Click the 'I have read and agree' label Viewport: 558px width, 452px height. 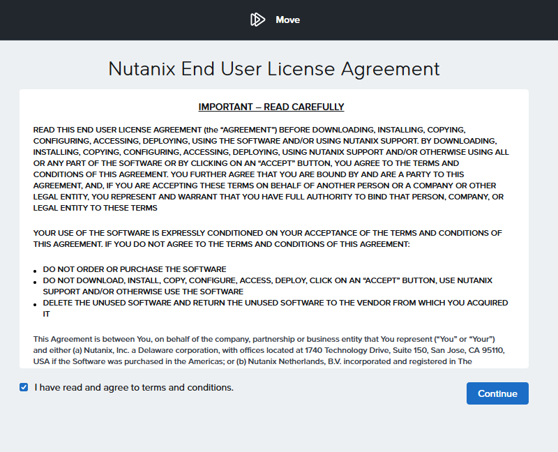click(134, 387)
